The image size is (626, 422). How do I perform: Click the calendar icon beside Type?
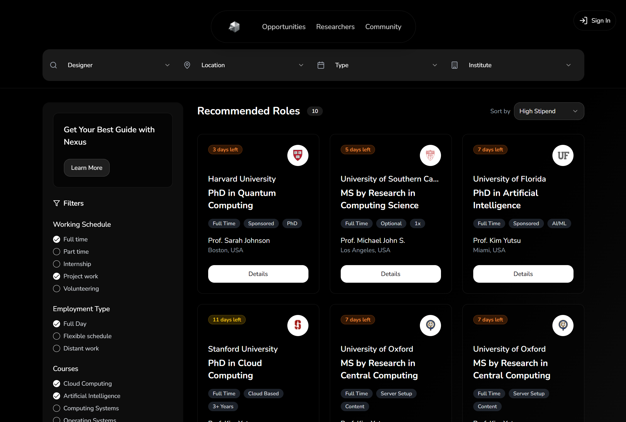point(321,65)
